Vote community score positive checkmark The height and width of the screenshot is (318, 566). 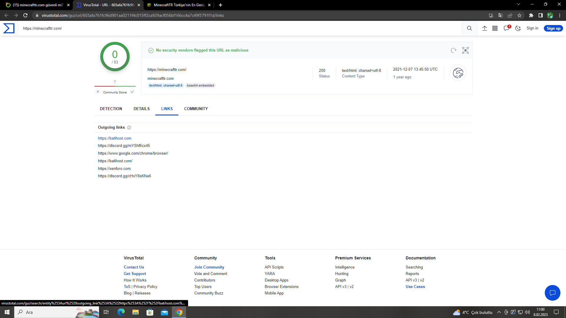coord(132,92)
